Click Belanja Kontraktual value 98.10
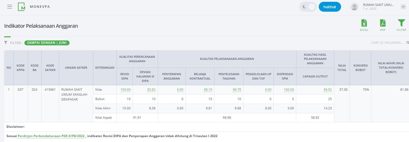 (x=208, y=90)
